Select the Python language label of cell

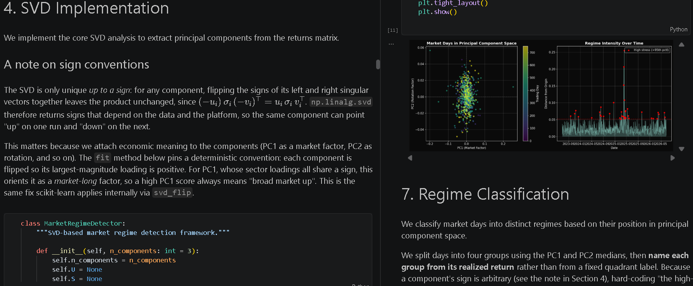pos(679,29)
